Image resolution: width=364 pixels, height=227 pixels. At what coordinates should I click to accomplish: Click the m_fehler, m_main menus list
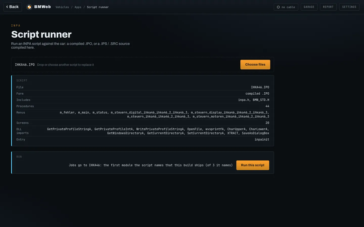(x=165, y=115)
